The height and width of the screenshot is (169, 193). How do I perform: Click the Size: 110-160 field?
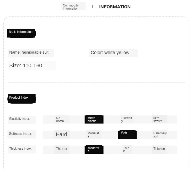[x=32, y=66]
